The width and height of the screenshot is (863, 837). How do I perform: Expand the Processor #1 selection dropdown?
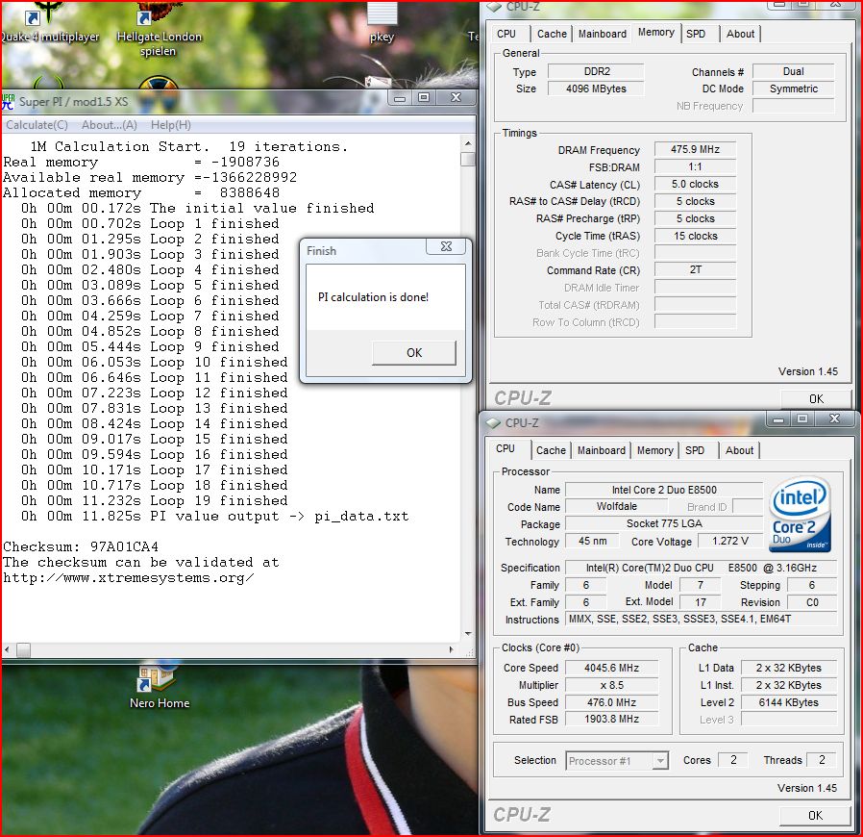[x=660, y=761]
